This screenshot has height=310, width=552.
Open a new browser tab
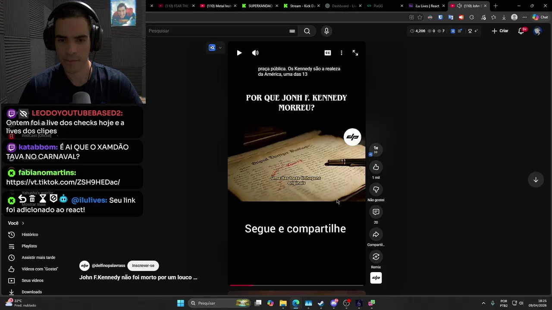(496, 6)
